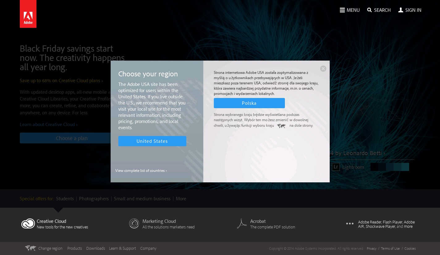The image size is (440, 255).
Task: Open the Company footer link
Action: 148,249
